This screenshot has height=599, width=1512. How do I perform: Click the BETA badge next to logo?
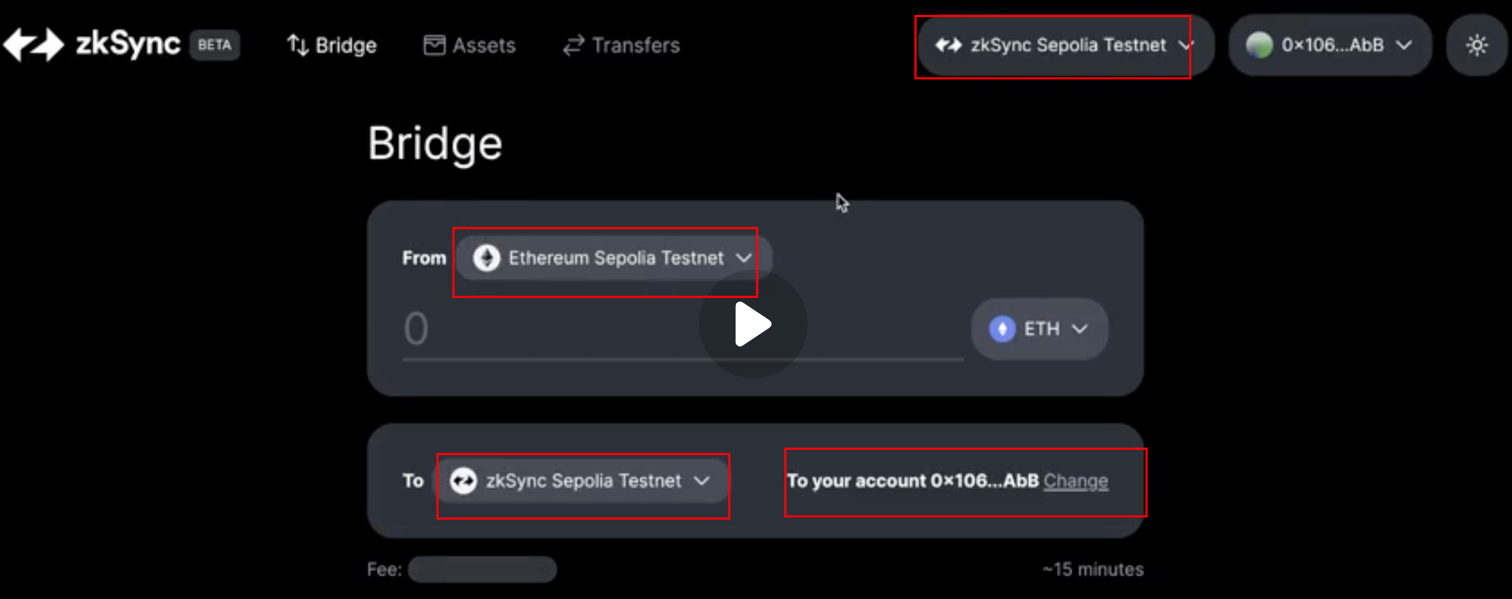214,45
